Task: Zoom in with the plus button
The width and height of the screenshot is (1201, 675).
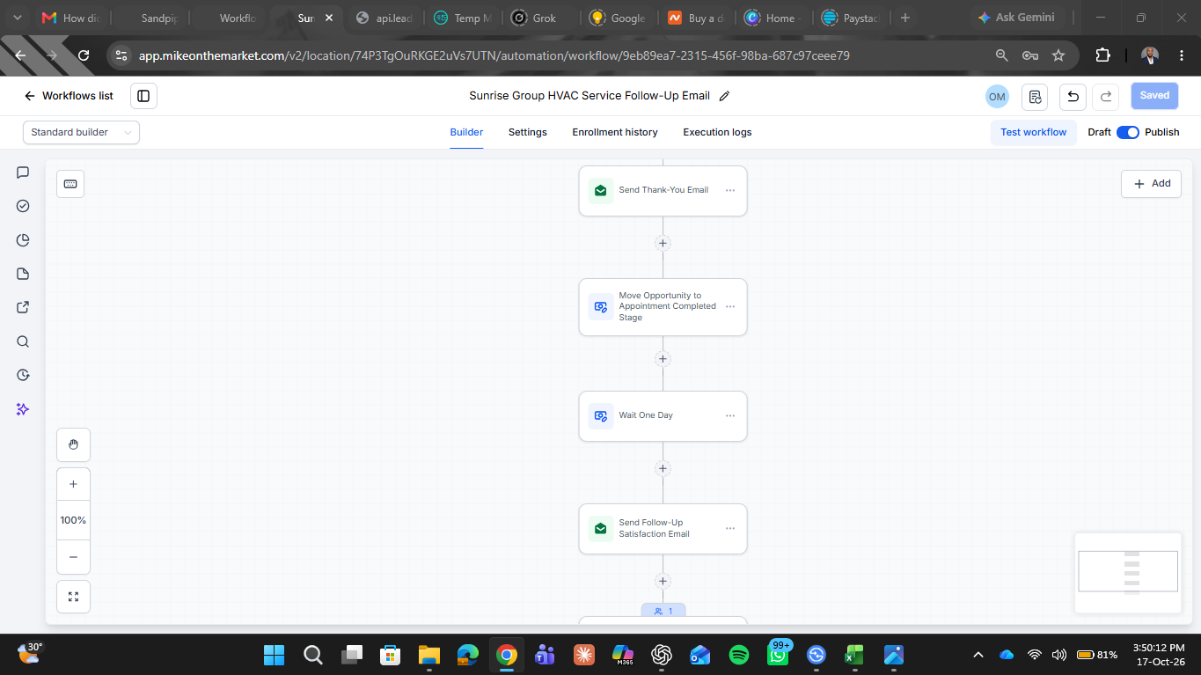Action: [73, 484]
